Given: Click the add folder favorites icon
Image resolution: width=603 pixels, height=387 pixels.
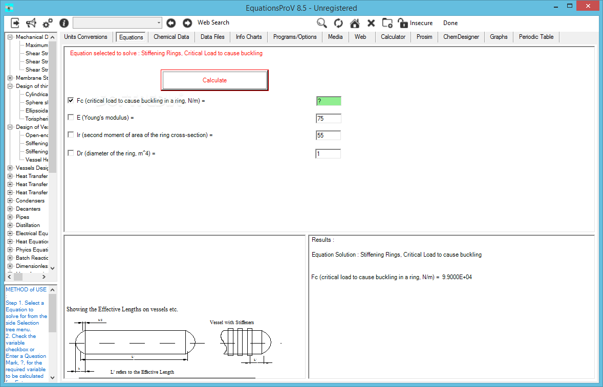Looking at the screenshot, I should click(x=387, y=23).
